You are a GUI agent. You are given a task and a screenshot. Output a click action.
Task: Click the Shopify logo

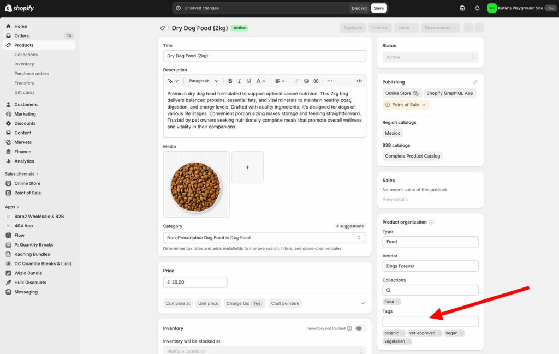click(19, 8)
